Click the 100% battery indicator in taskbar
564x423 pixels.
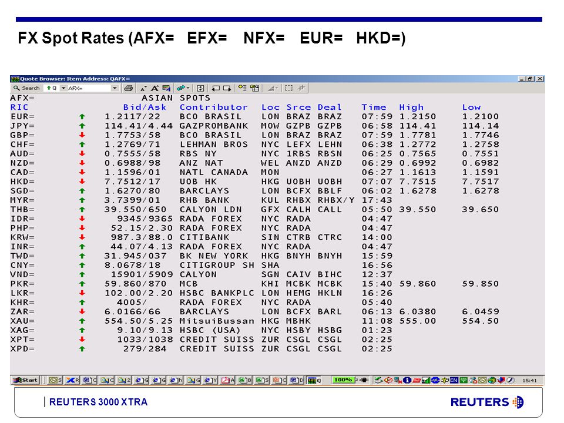point(343,380)
